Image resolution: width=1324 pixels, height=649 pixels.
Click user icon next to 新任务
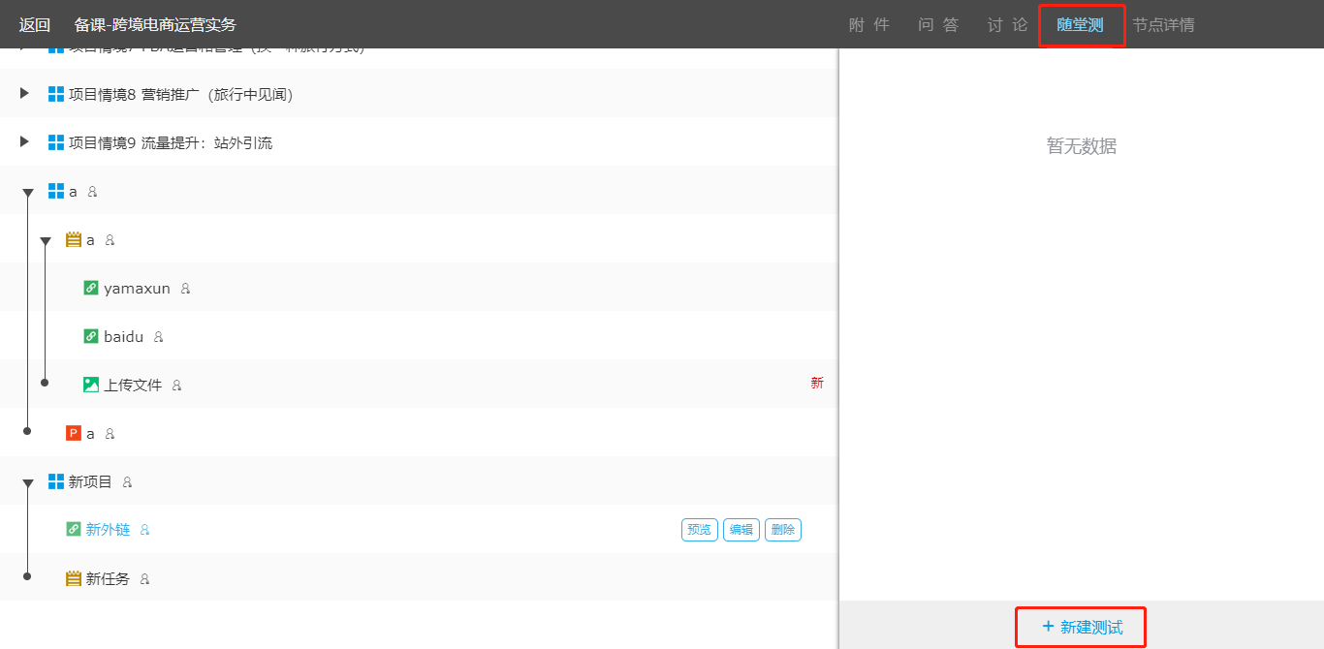145,579
